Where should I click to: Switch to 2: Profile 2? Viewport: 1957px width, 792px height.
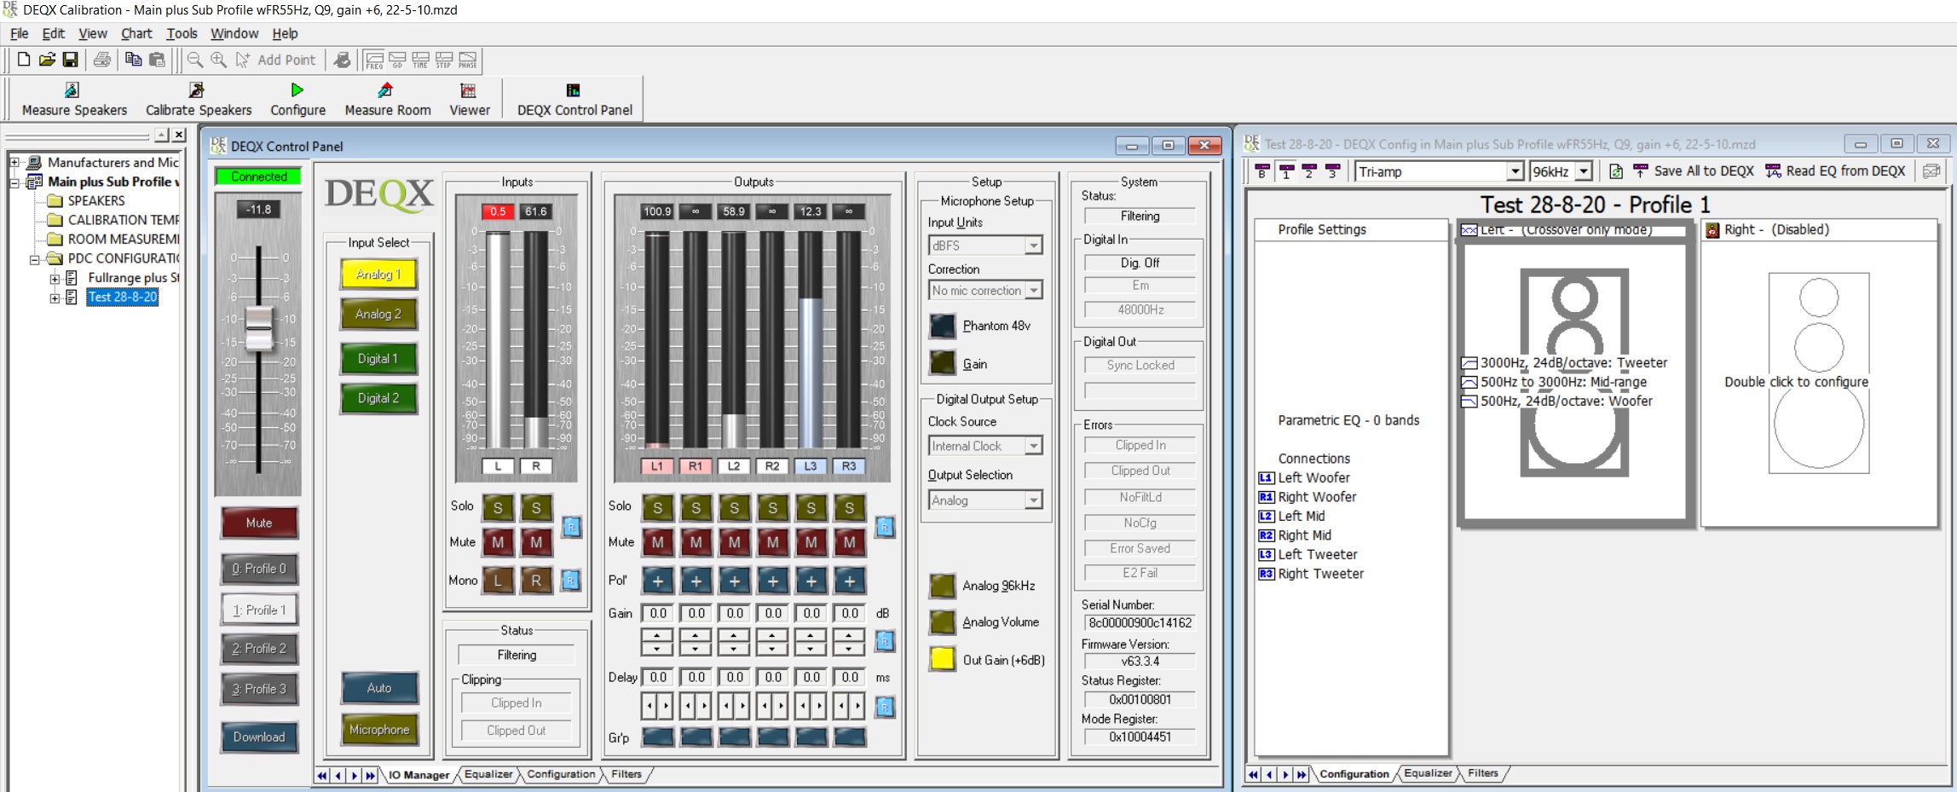pos(259,648)
